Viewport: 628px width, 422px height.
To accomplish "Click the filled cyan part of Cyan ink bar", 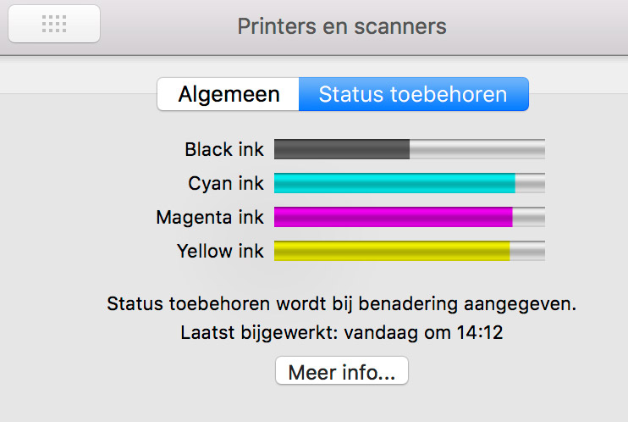I will tap(394, 183).
